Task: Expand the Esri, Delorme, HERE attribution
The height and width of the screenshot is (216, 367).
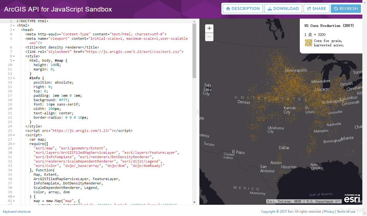Action: coord(304,201)
